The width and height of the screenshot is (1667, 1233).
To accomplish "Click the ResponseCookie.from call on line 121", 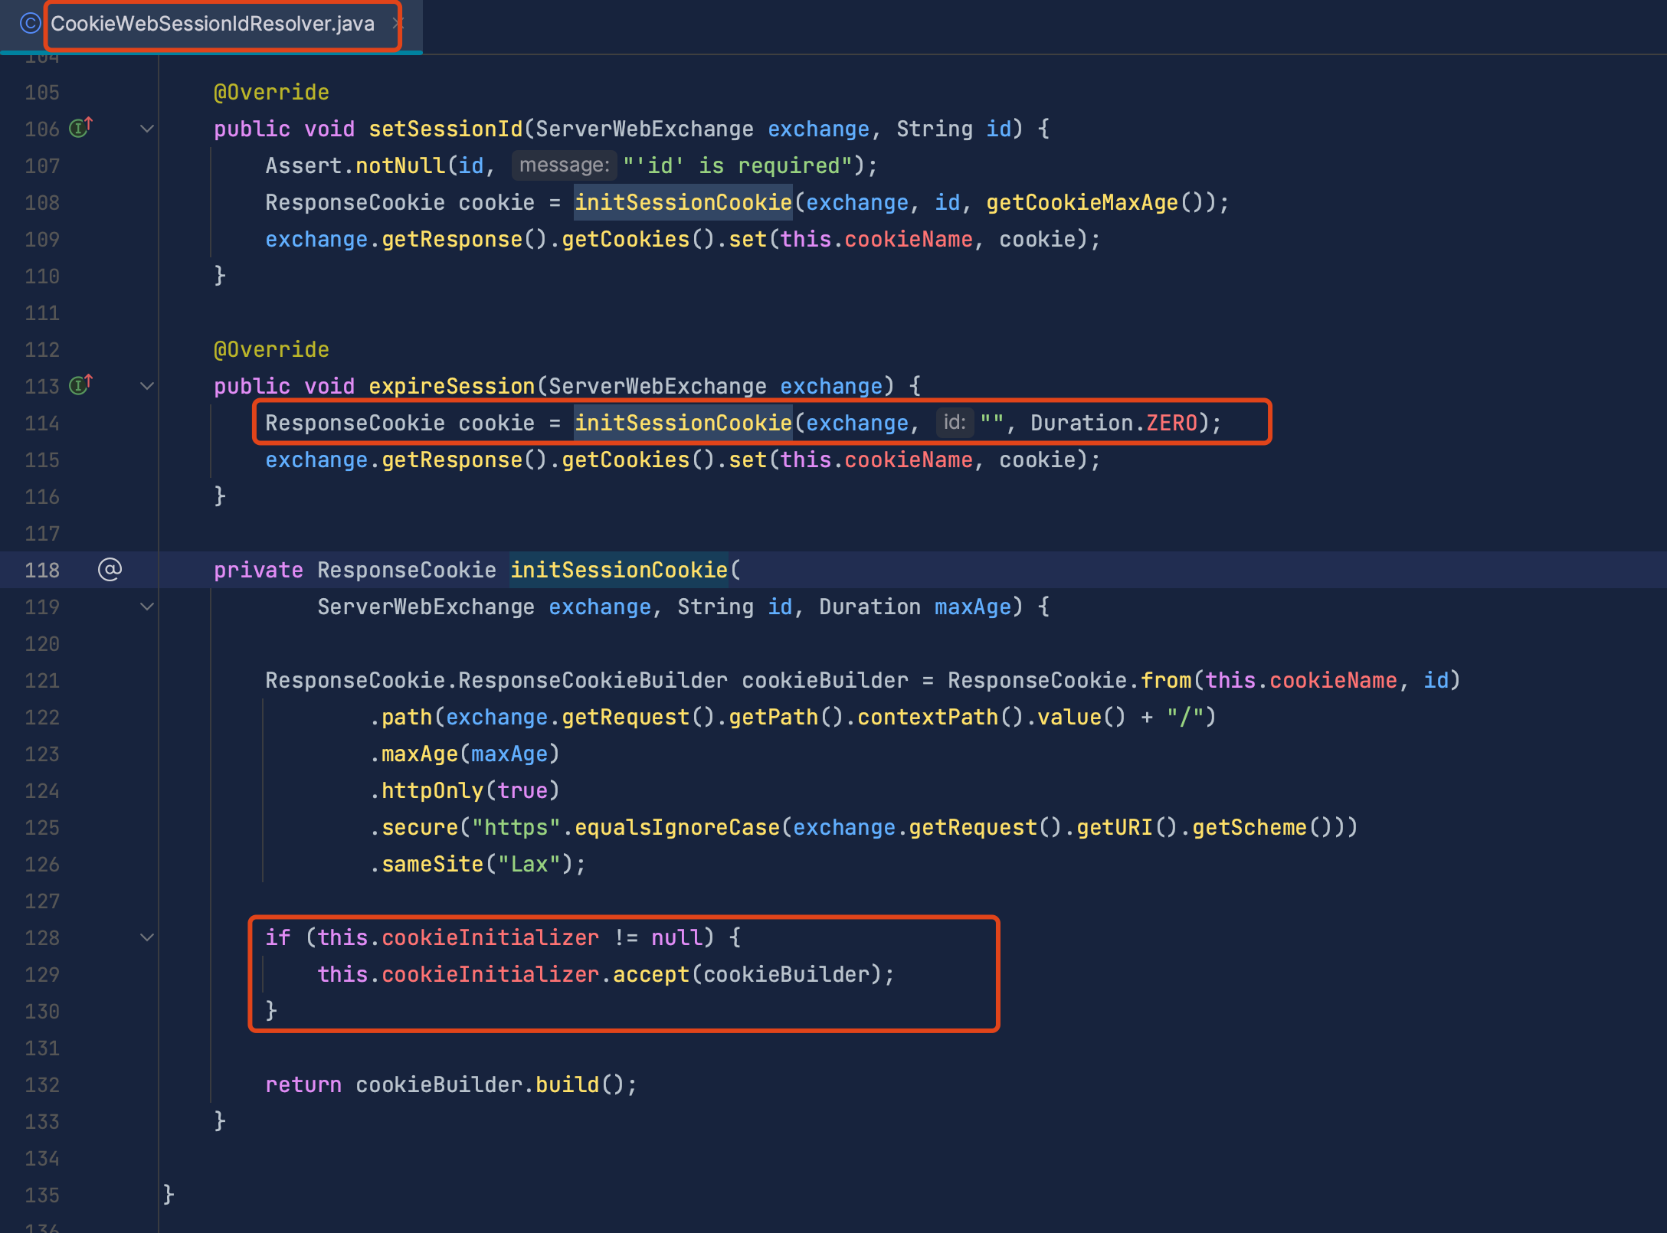I will pos(1069,680).
